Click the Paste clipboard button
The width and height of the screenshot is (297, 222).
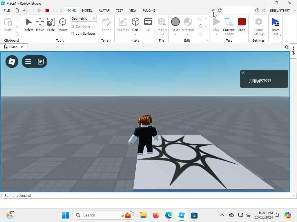pyautogui.click(x=8, y=25)
